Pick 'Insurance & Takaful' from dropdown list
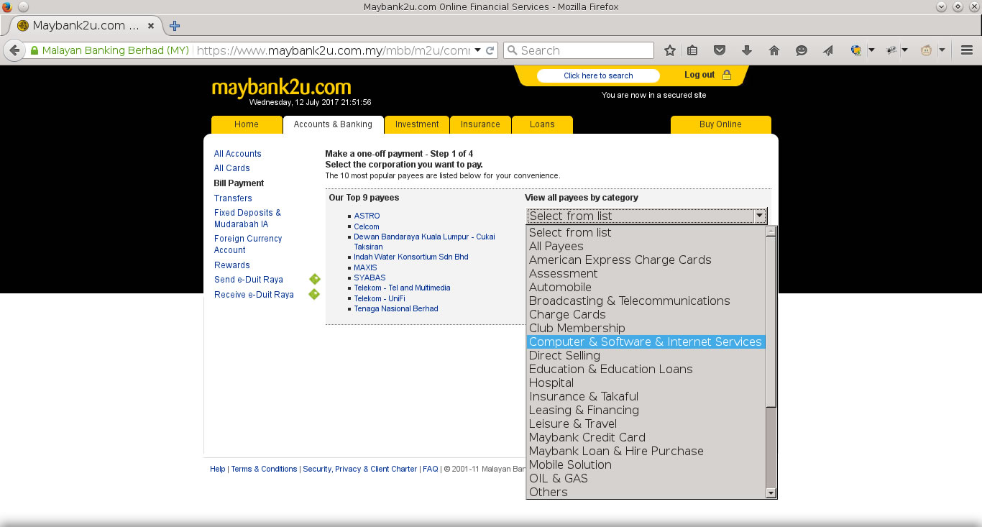Screen dimensions: 982x527 (x=646, y=396)
